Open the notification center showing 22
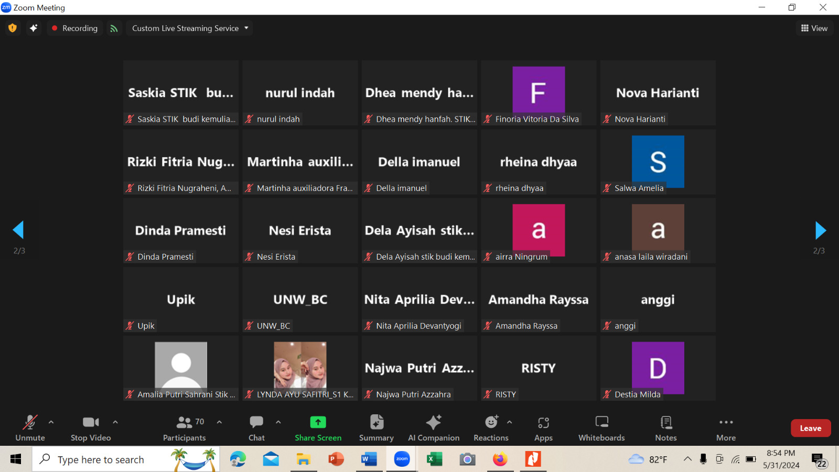The image size is (839, 472). tap(819, 460)
